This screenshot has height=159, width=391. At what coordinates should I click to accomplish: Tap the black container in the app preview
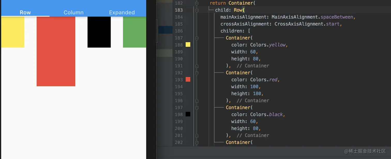coord(99,32)
